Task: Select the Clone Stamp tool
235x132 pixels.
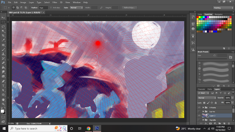Action: tap(3, 54)
